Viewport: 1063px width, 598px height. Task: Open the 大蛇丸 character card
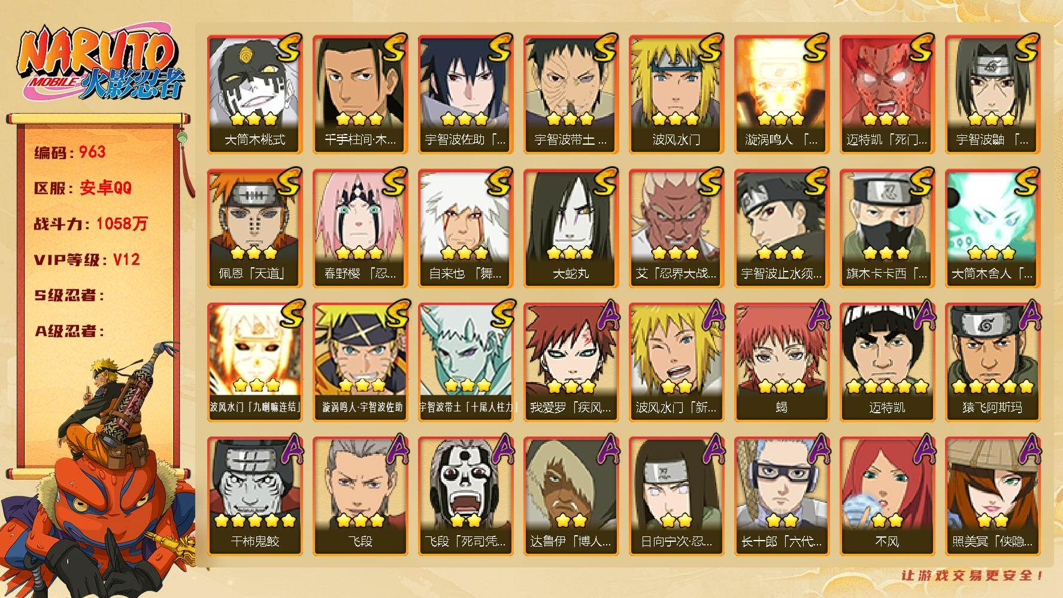(x=571, y=228)
